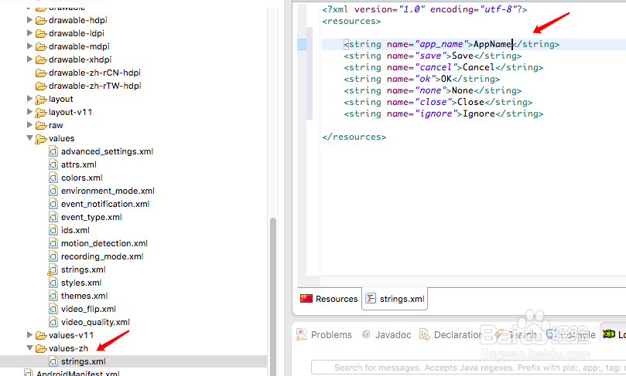Expand the values-v11 folder

pos(29,334)
